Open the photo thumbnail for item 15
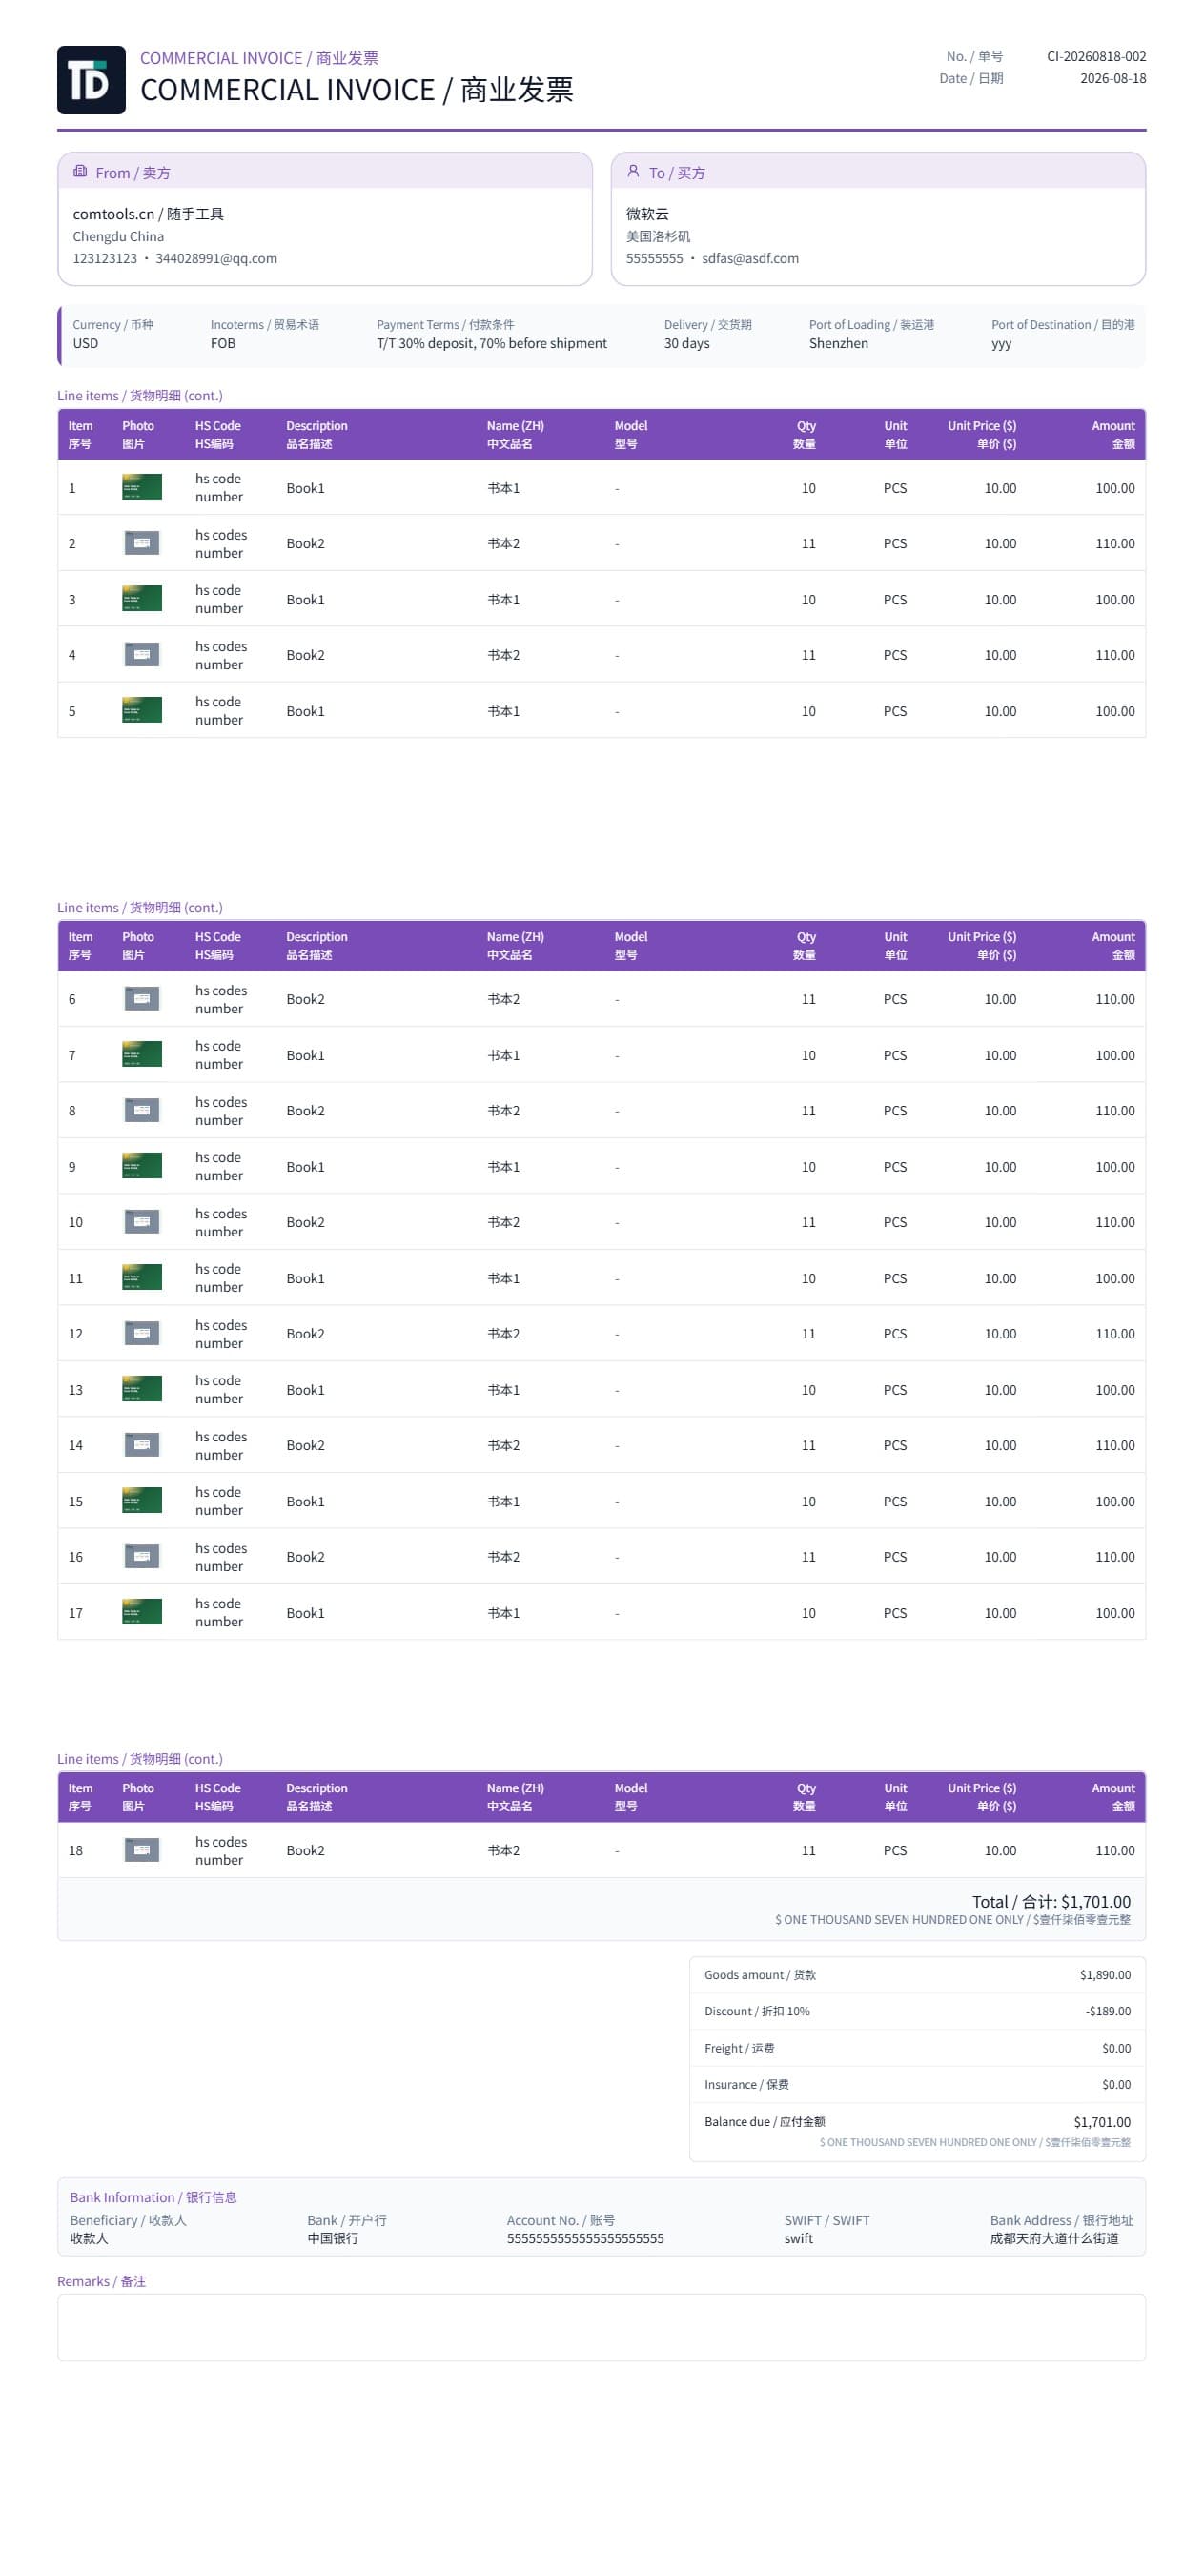Viewport: 1204px width, 2554px height. pyautogui.click(x=142, y=1500)
